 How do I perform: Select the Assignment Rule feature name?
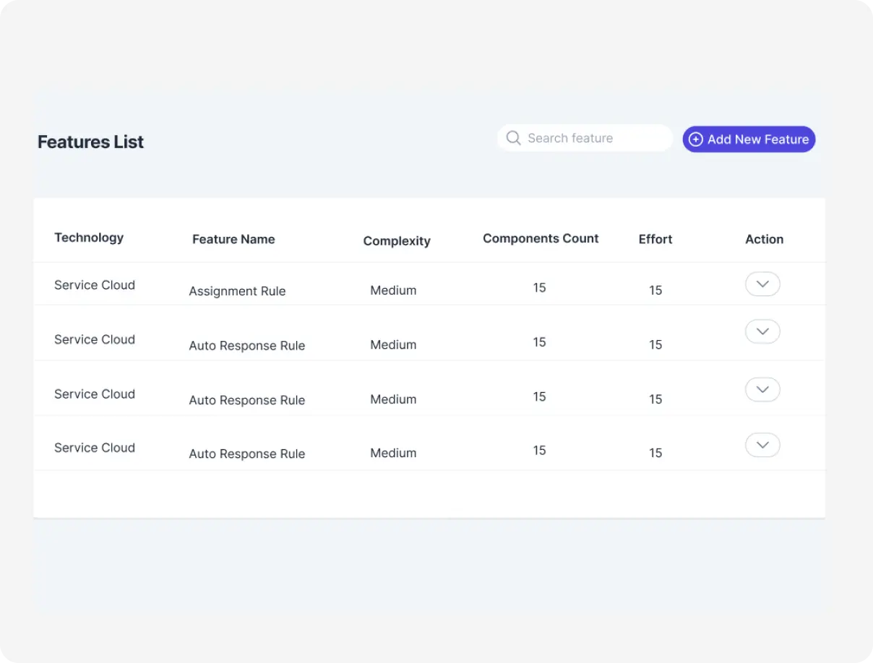[237, 291]
